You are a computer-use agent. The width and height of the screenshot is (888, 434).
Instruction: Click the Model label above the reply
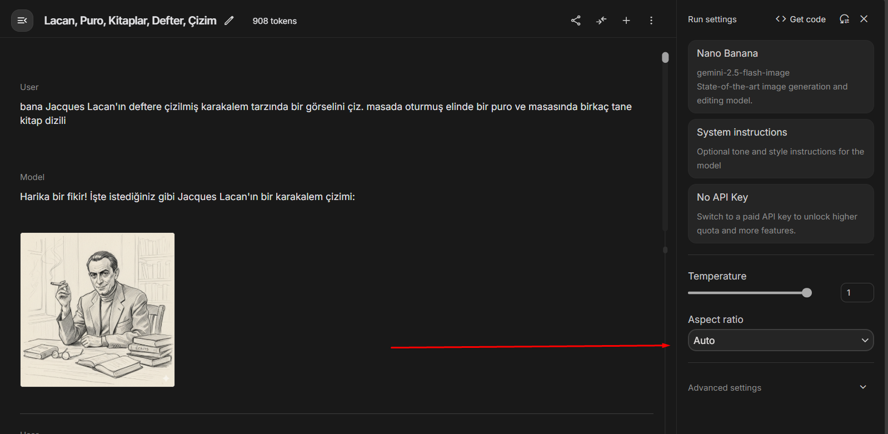pyautogui.click(x=32, y=177)
